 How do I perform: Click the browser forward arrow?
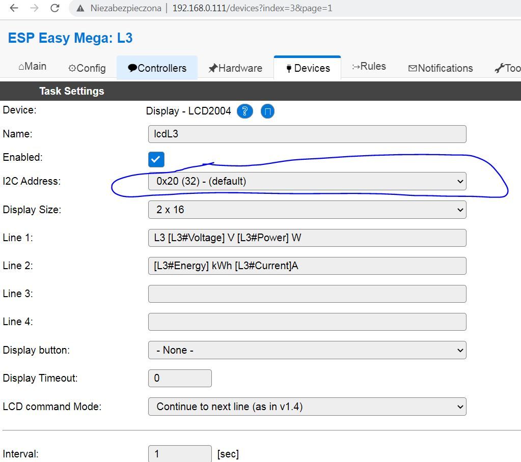point(34,8)
